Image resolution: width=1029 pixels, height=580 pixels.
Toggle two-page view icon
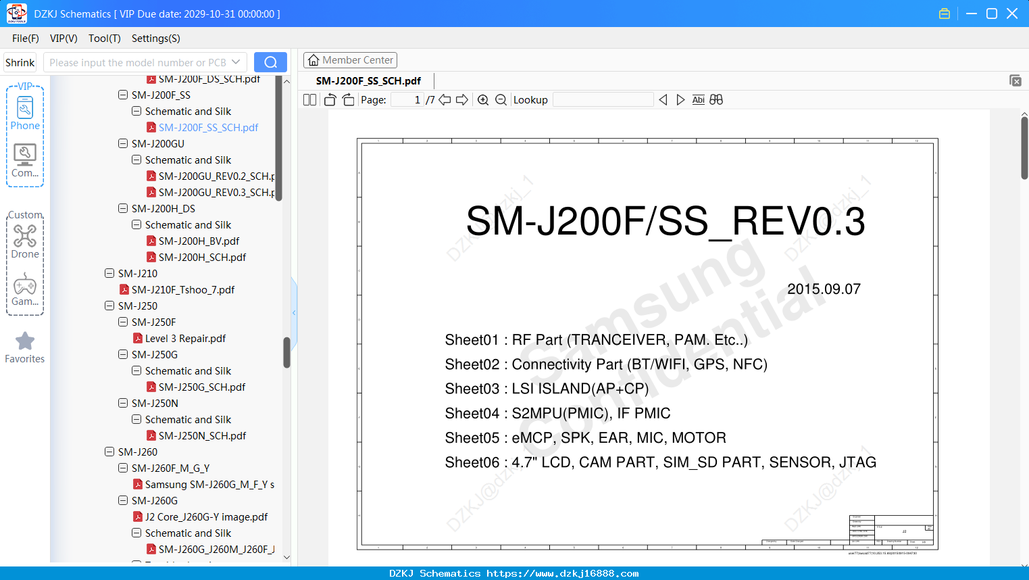(x=309, y=99)
